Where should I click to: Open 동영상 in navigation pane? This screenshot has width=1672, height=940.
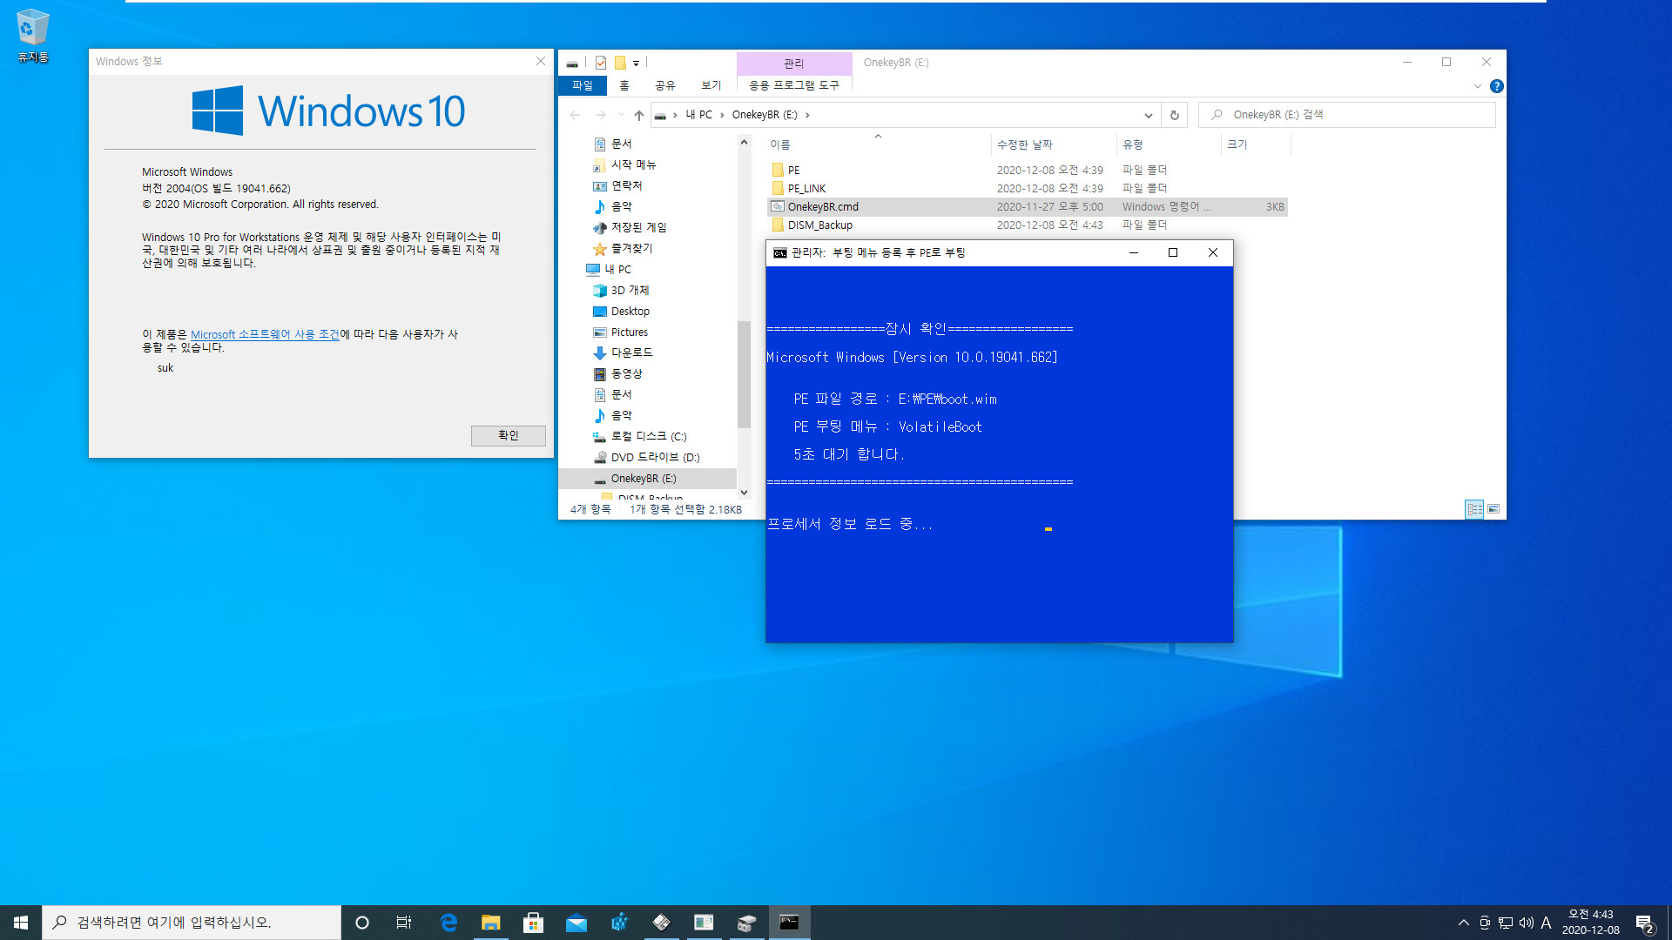point(626,373)
